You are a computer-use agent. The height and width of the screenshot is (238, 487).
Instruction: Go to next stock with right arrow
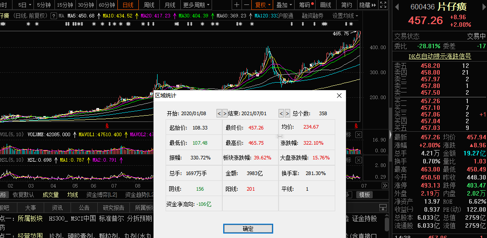483,7
